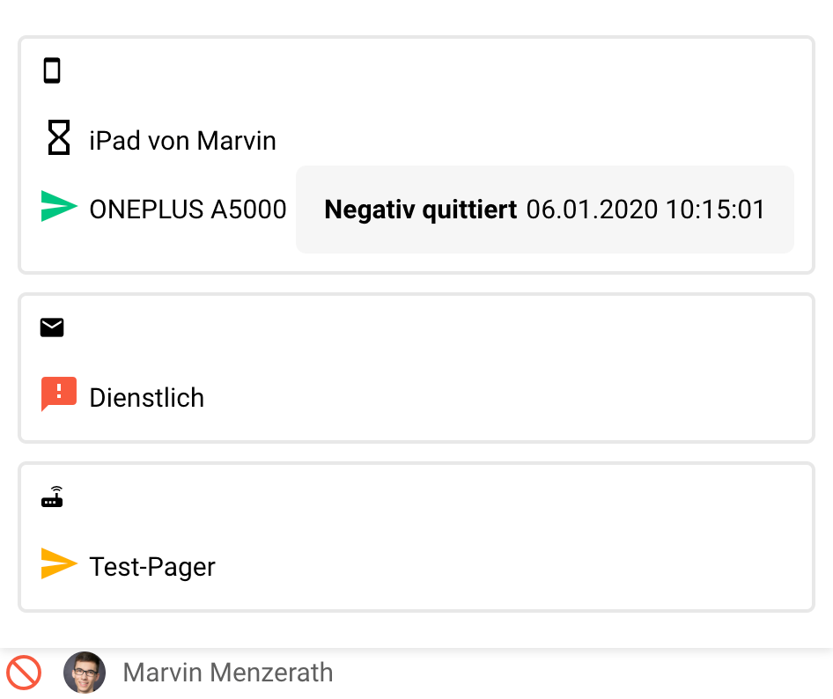Click the 06.01.2020 10:15:01 timestamp
This screenshot has width=833, height=699.
(645, 210)
